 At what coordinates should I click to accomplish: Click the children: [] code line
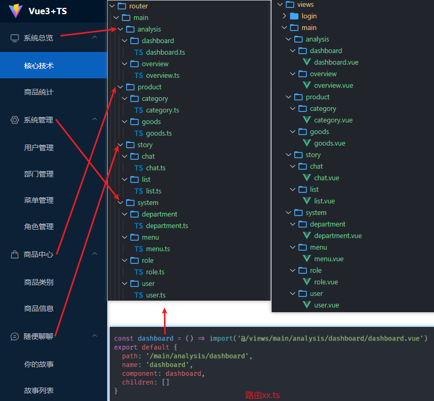point(146,382)
